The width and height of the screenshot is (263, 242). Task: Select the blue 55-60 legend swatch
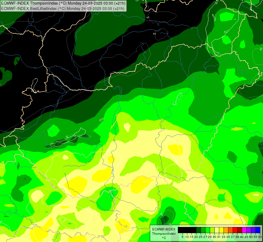(x=258, y=230)
